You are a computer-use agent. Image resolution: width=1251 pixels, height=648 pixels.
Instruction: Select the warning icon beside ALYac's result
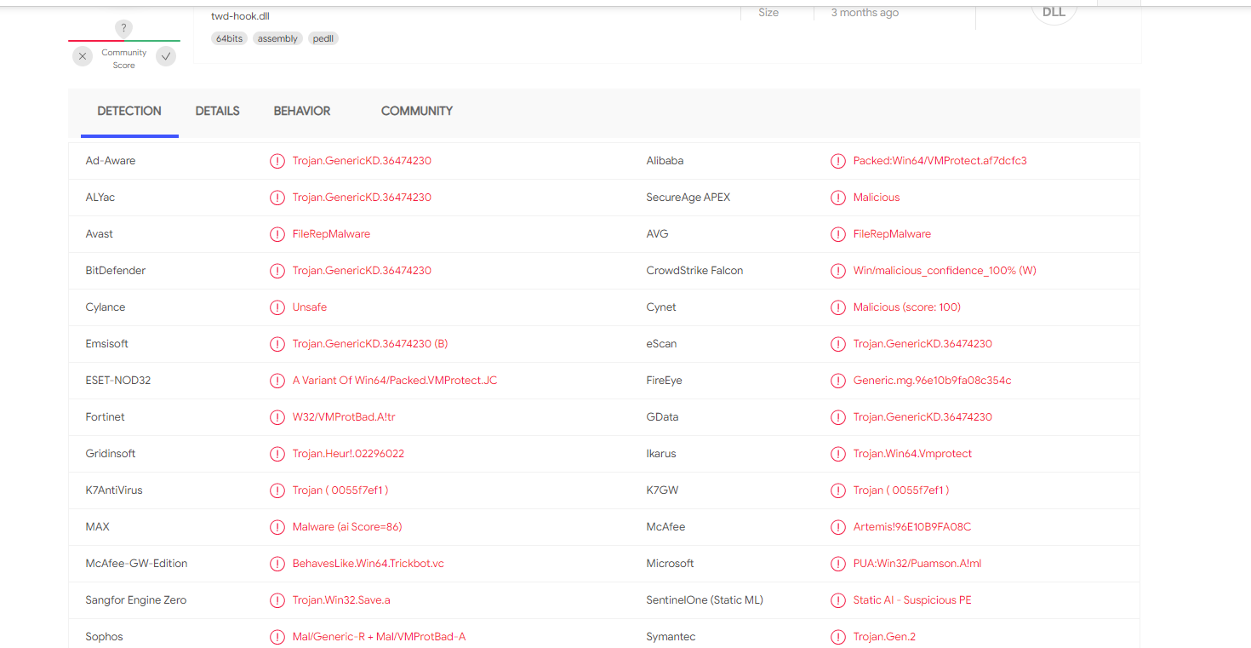click(x=277, y=198)
